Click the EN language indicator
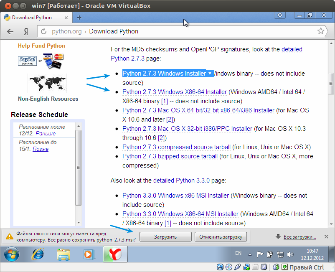 click(x=238, y=254)
